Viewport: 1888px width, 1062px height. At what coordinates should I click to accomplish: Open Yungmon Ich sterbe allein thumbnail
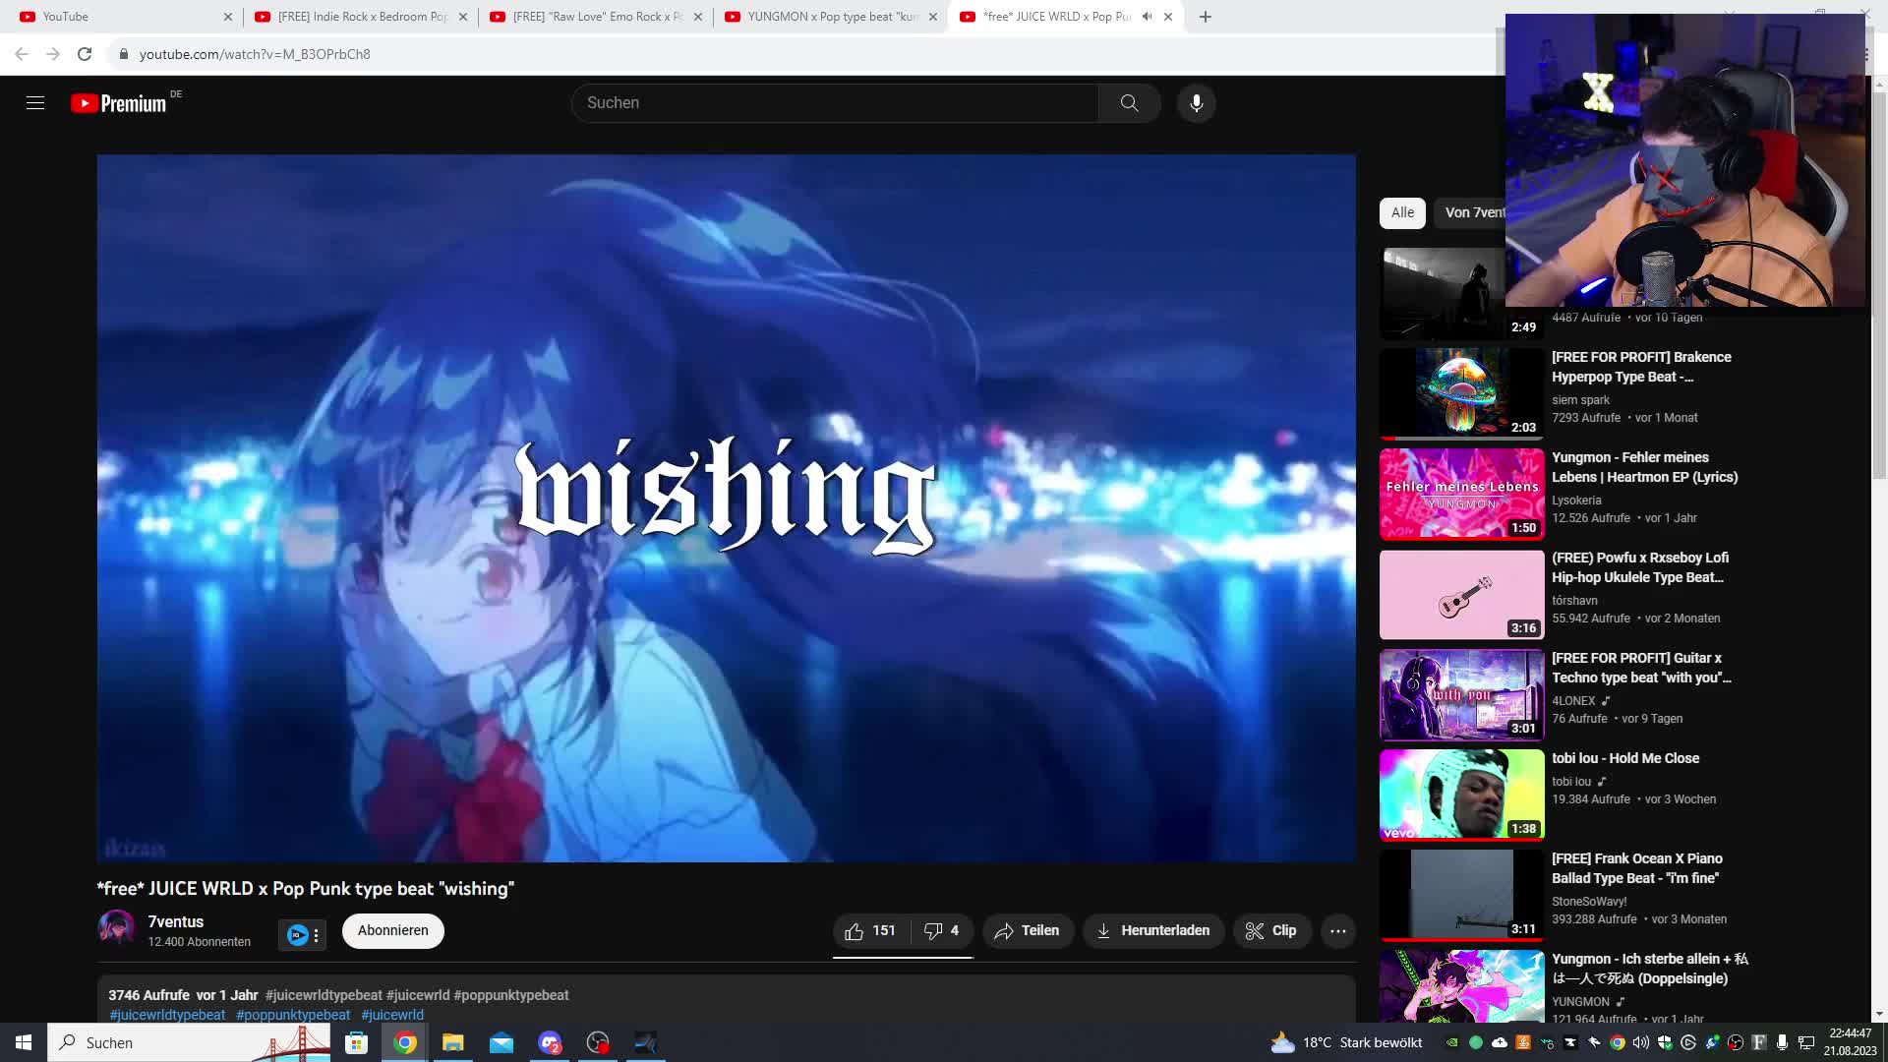coord(1461,985)
